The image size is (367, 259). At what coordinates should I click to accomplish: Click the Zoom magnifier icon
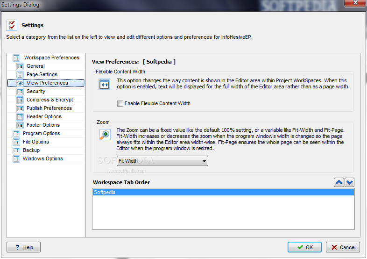[x=105, y=135]
